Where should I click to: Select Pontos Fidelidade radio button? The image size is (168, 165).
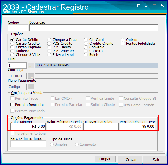click(x=122, y=44)
